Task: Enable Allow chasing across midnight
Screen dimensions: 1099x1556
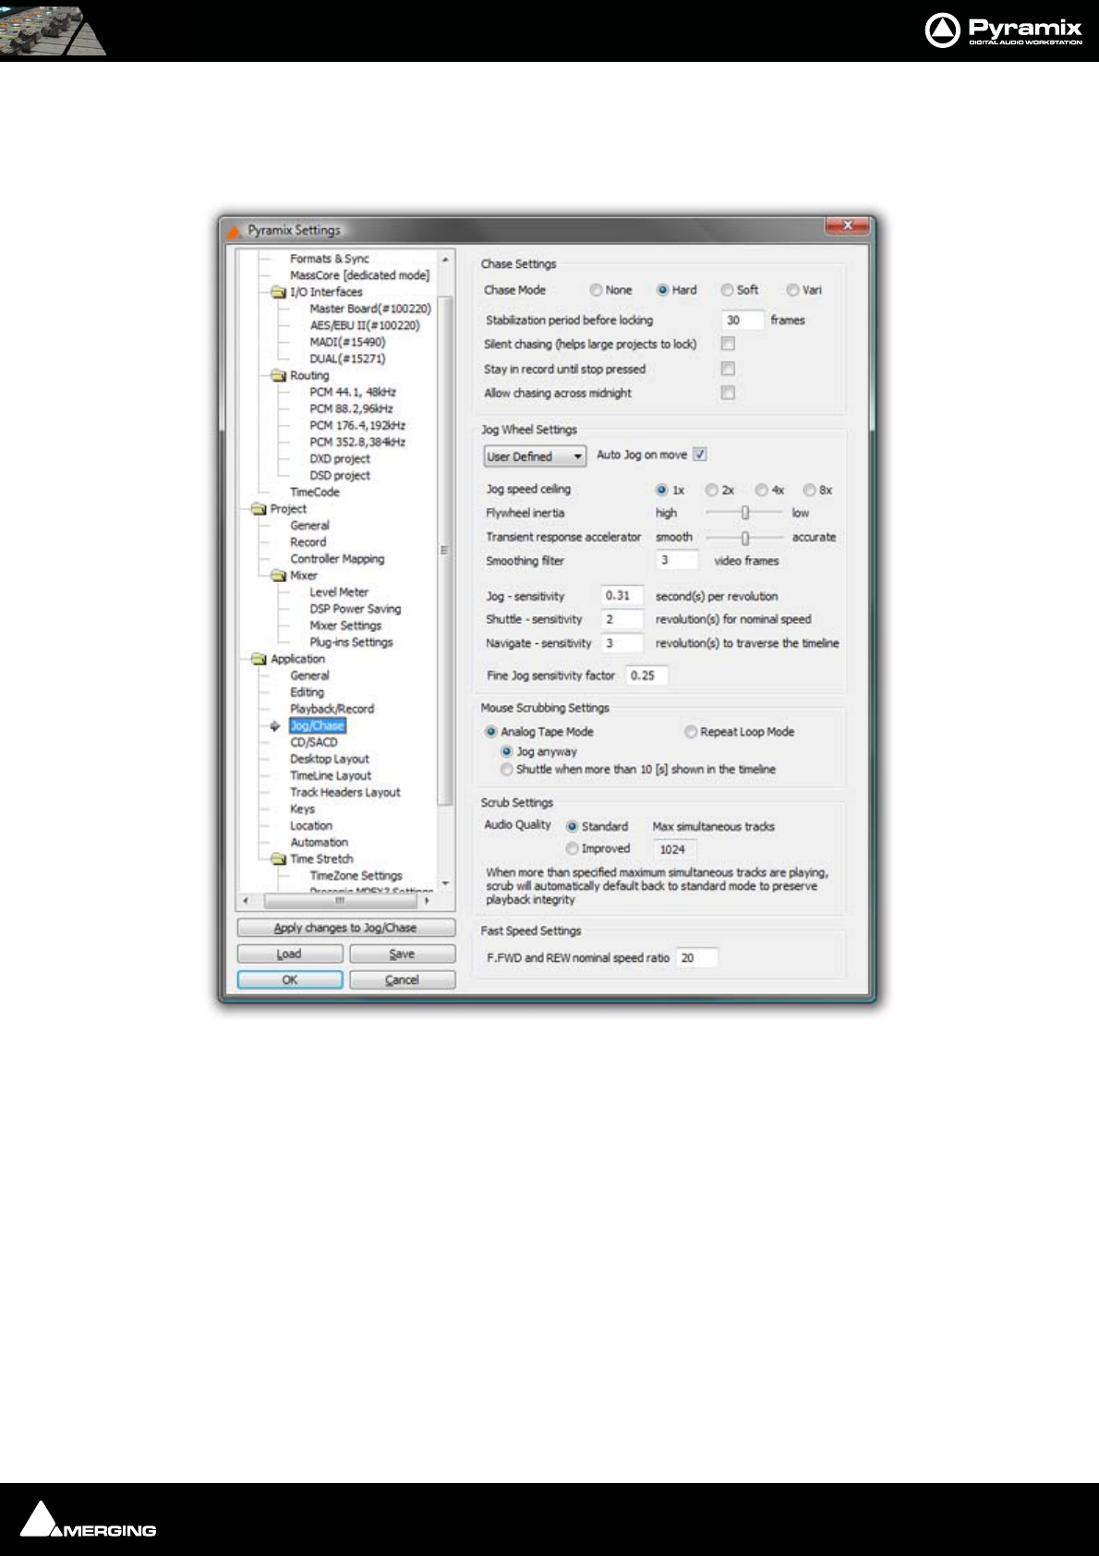Action: [x=728, y=393]
